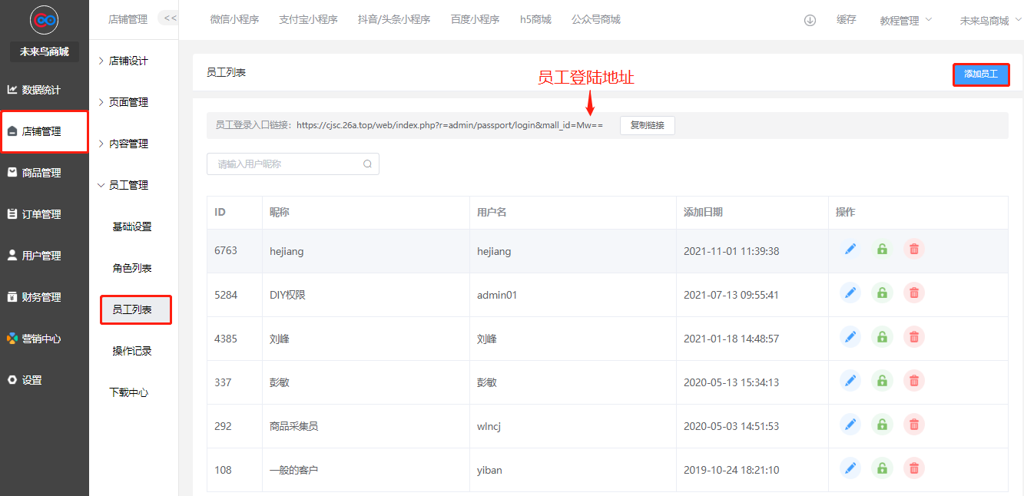This screenshot has height=496, width=1024.
Task: Click the 复制链接 button
Action: (647, 125)
